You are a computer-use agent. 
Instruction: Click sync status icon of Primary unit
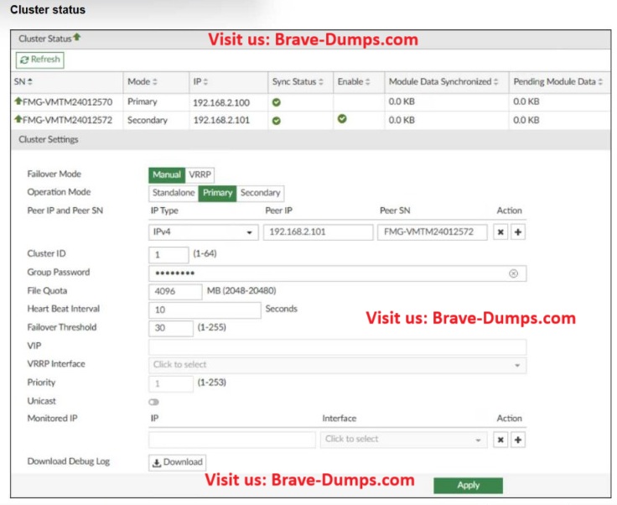point(277,102)
